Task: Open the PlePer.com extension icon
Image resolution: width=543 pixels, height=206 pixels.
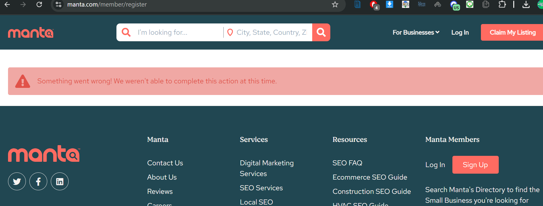Action: 422,4
